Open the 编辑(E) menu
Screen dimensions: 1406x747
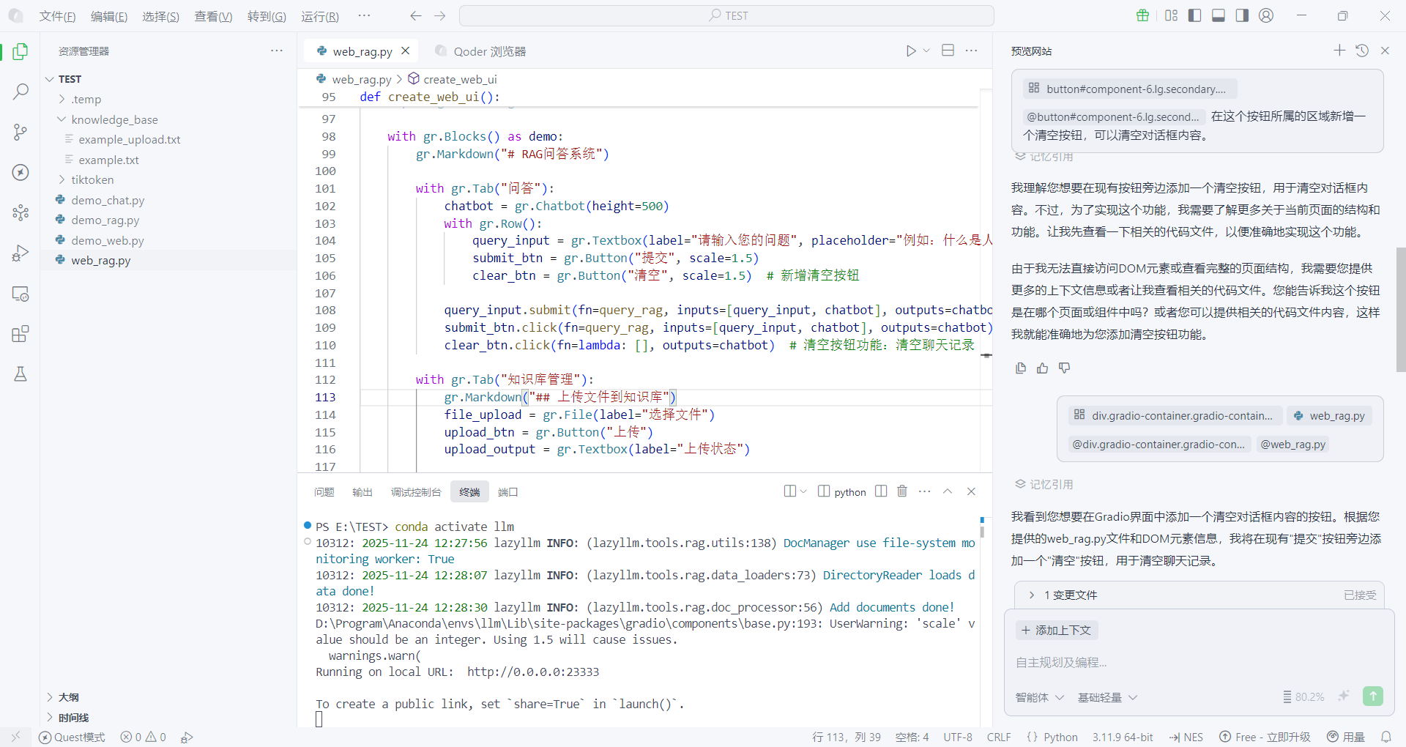click(x=109, y=16)
